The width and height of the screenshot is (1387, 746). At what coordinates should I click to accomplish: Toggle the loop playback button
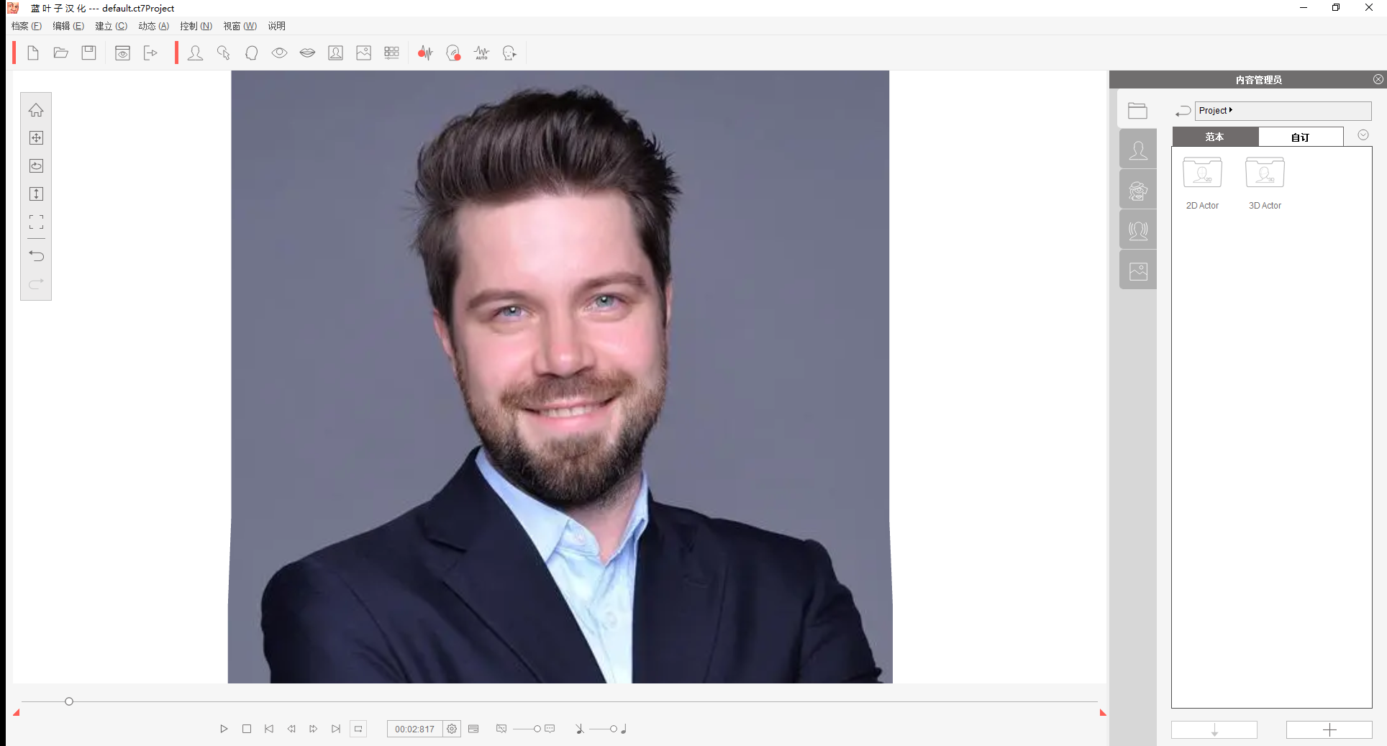coord(358,729)
